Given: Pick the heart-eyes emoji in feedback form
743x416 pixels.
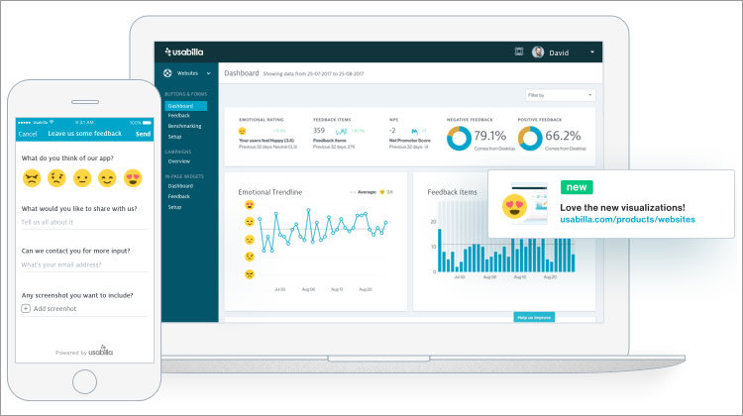Looking at the screenshot, I should tap(133, 178).
